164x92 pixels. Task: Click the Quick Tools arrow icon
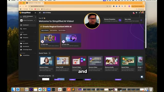[49, 53]
